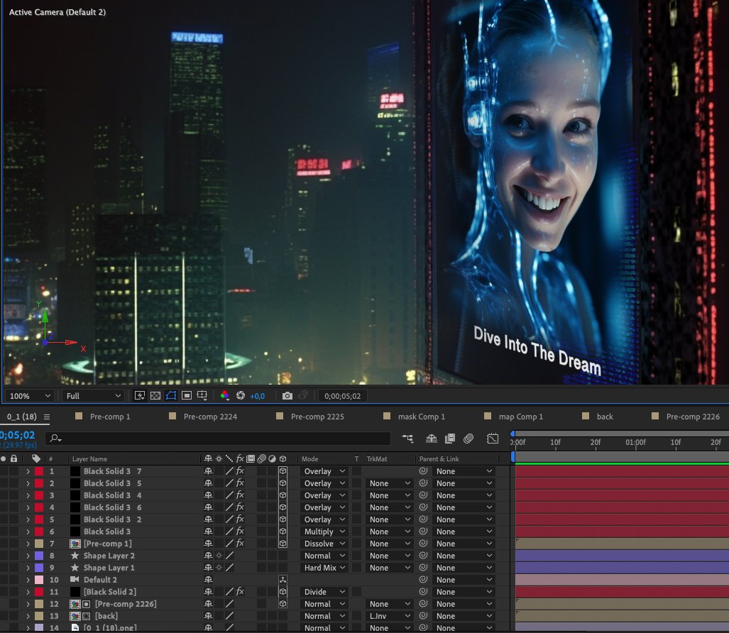
Task: Toggle continuous rasterize on Shape Layer 2
Action: point(219,556)
